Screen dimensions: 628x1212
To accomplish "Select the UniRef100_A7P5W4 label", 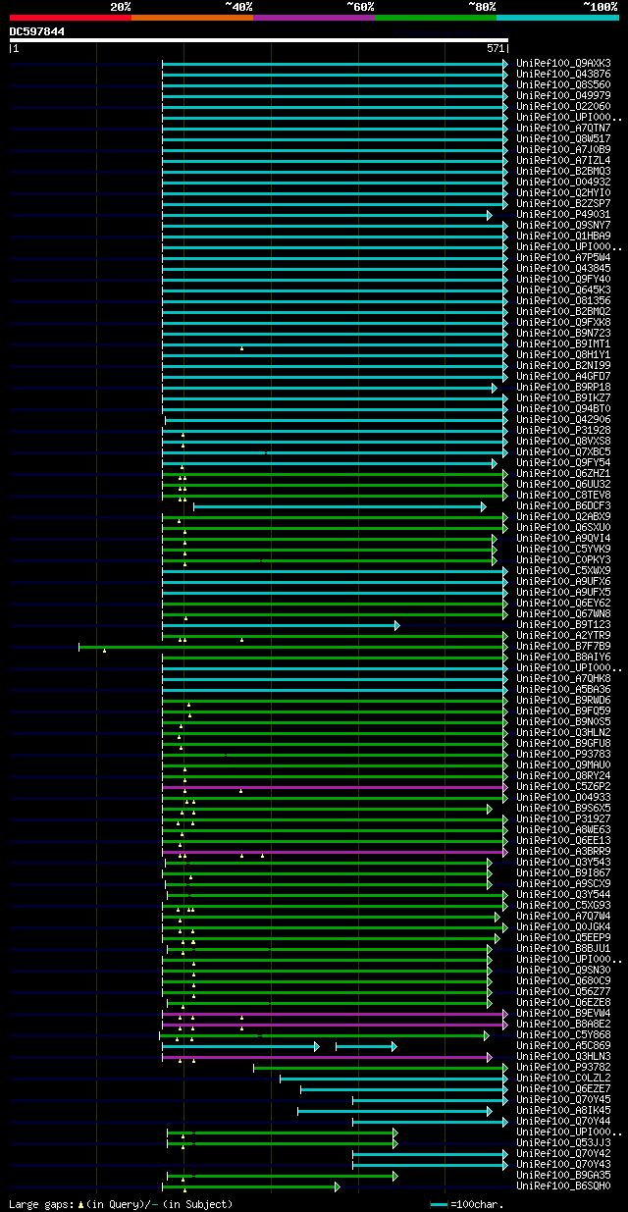I will (x=563, y=257).
